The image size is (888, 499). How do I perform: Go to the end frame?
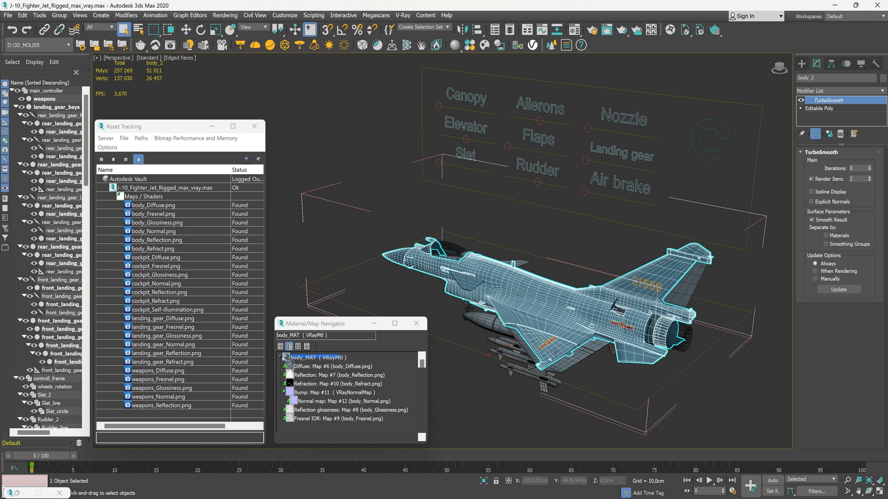point(732,480)
